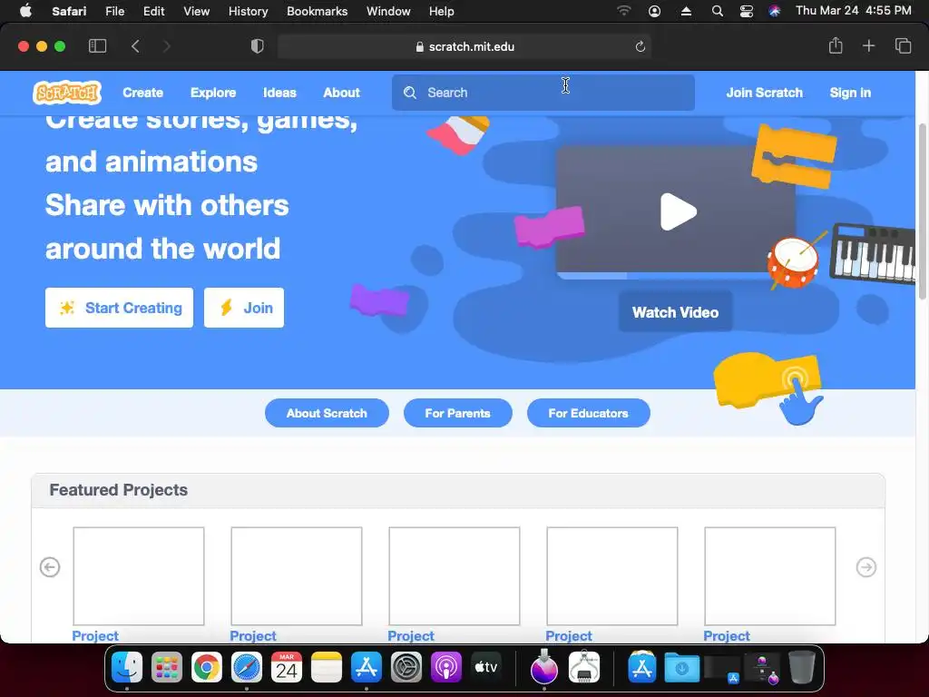Open About Scratch pill button

tap(327, 413)
